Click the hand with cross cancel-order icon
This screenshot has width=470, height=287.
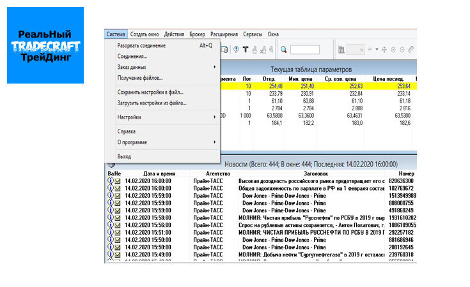(x=263, y=50)
